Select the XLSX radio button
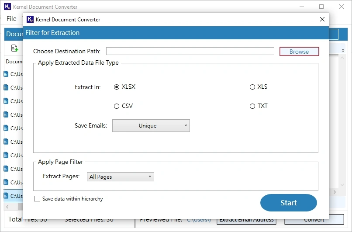 coord(117,87)
